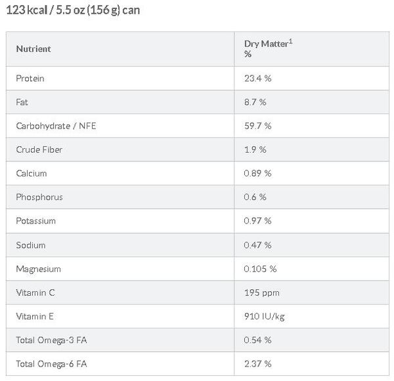
Task: Click the Calcium value 0.89 %
Action: point(257,173)
